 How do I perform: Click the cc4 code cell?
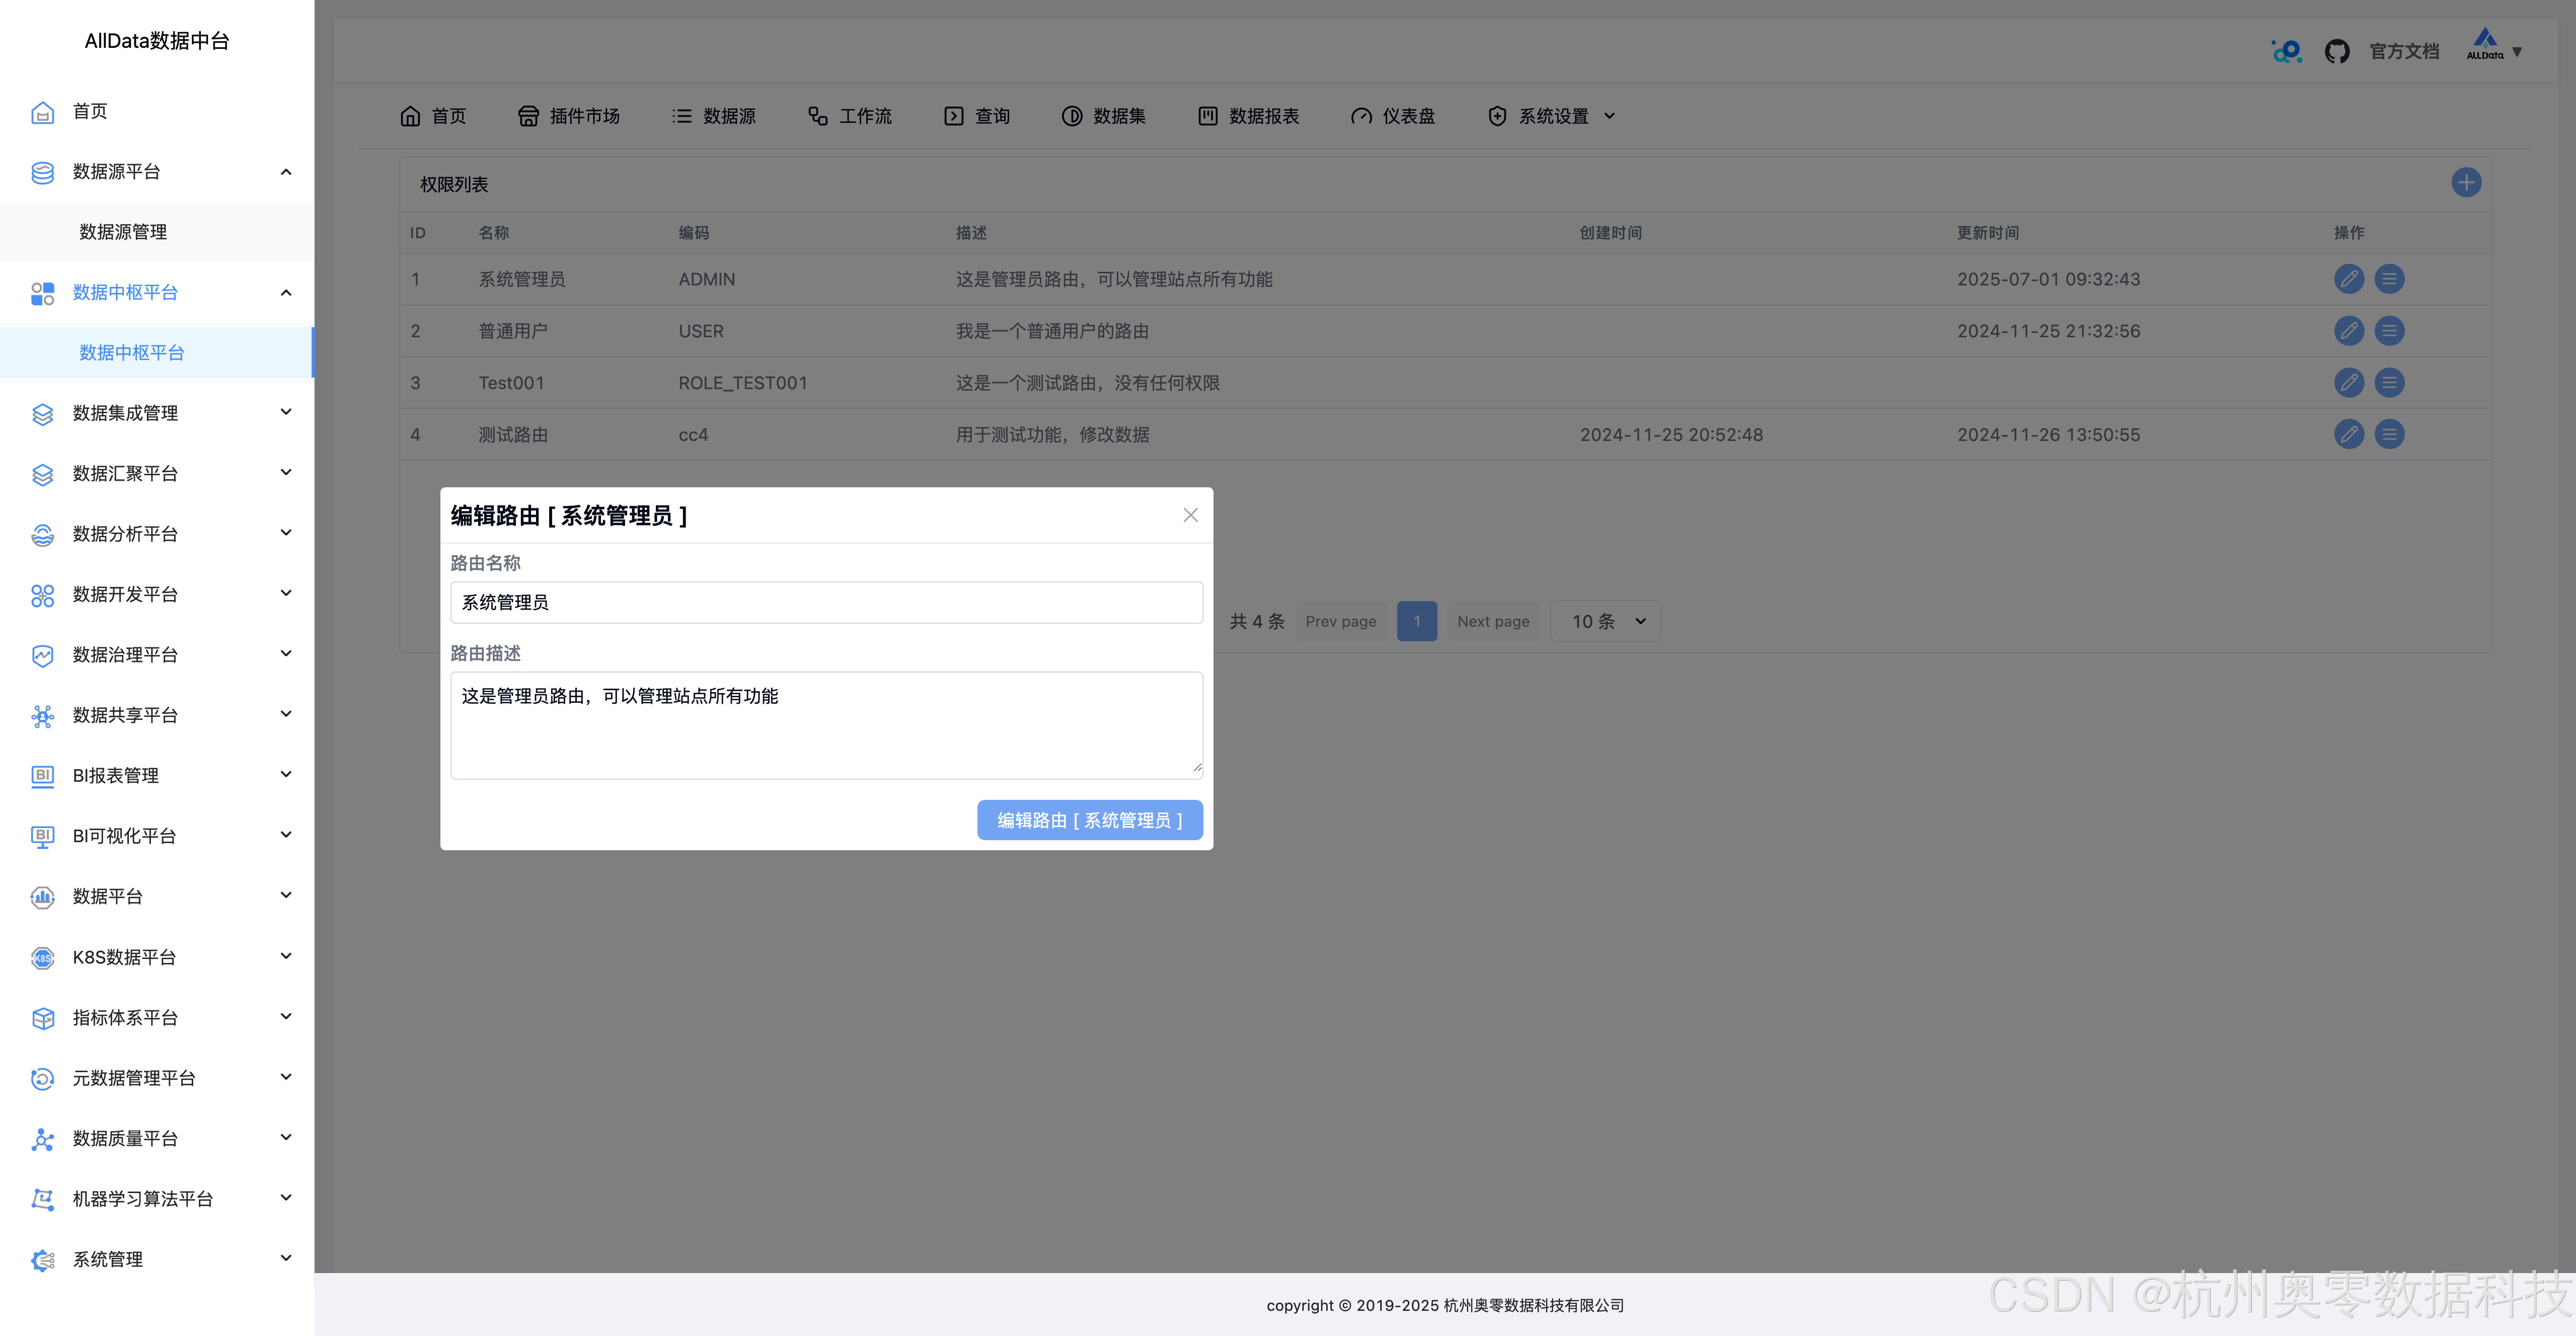click(693, 436)
